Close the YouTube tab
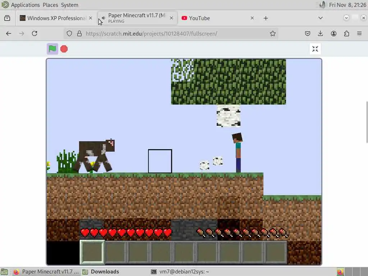The height and width of the screenshot is (276, 368). [x=252, y=18]
